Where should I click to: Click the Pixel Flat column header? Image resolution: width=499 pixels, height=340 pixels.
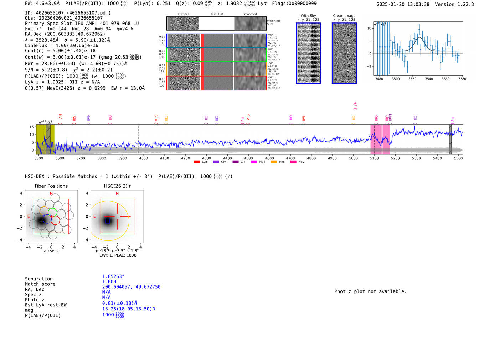[x=217, y=14]
